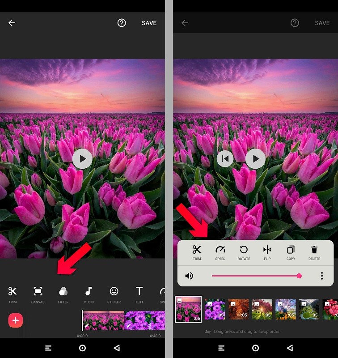
Task: Select the blossoming tree with blue sky thumbnail
Action: (x=286, y=309)
